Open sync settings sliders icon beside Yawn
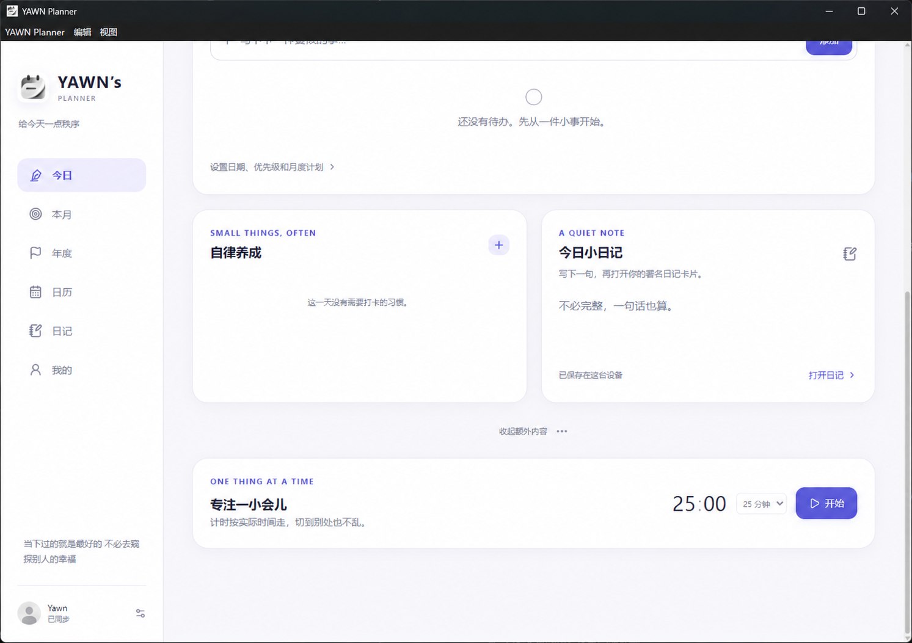 140,613
